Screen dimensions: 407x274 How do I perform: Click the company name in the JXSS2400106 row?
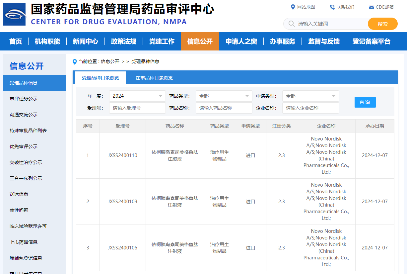point(326,248)
